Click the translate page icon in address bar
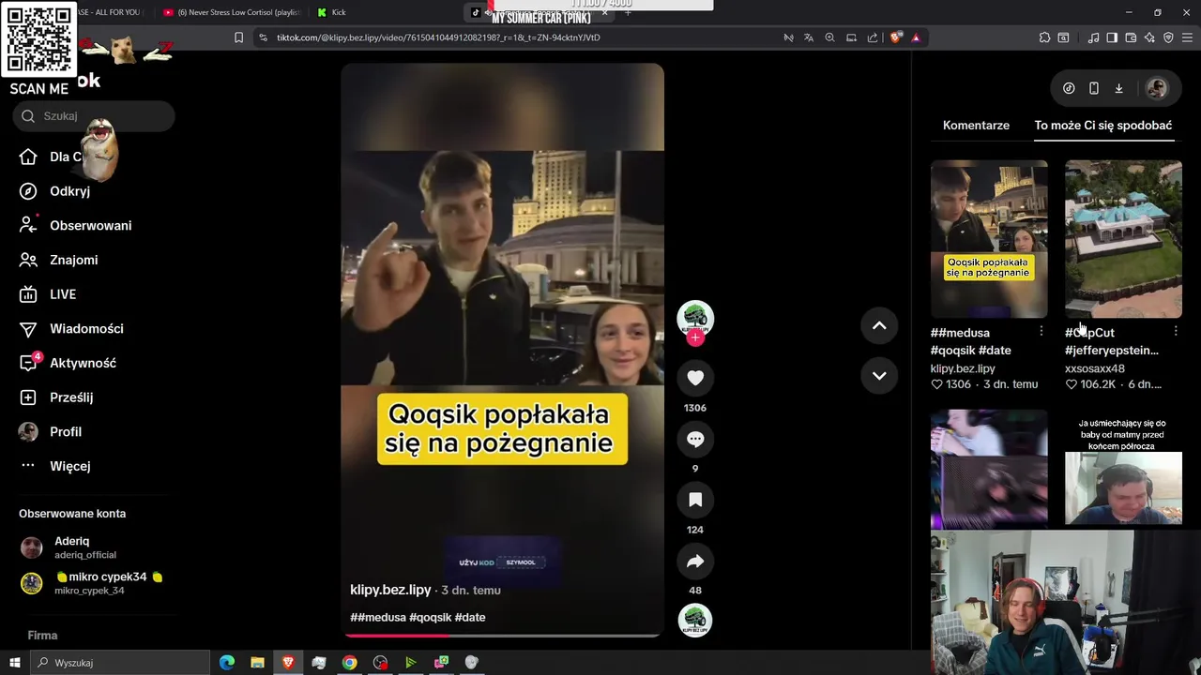 808,37
